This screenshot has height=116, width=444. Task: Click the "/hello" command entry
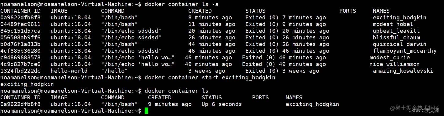tap(114, 71)
